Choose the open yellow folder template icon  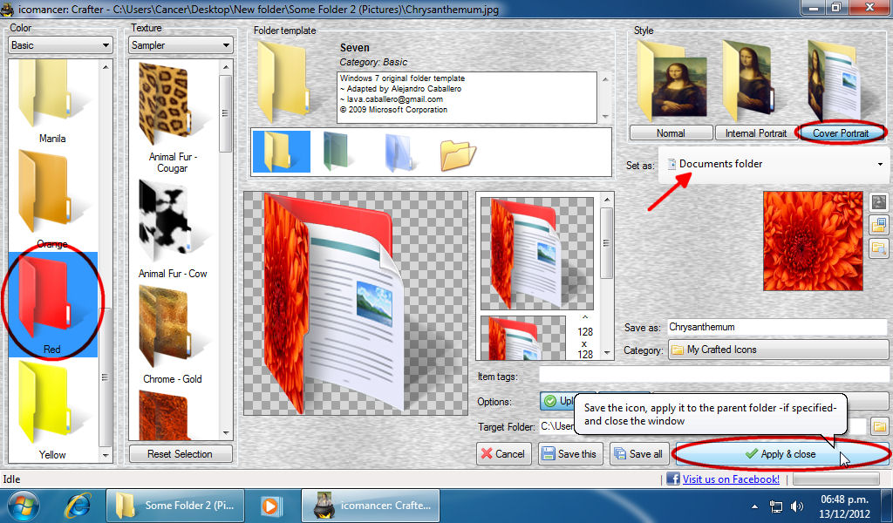click(x=458, y=155)
